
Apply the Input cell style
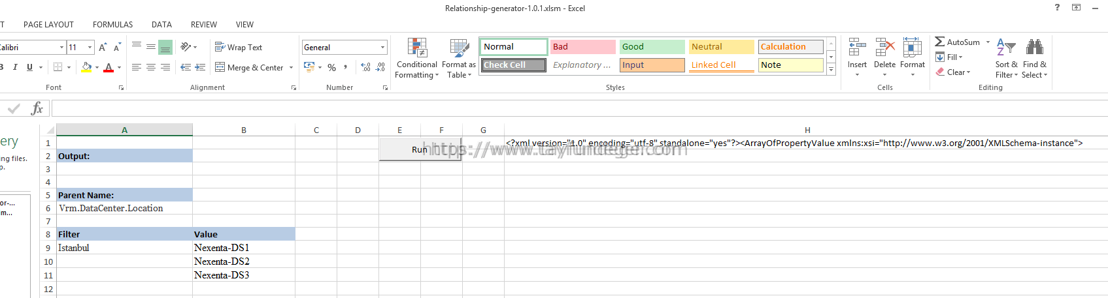[652, 65]
